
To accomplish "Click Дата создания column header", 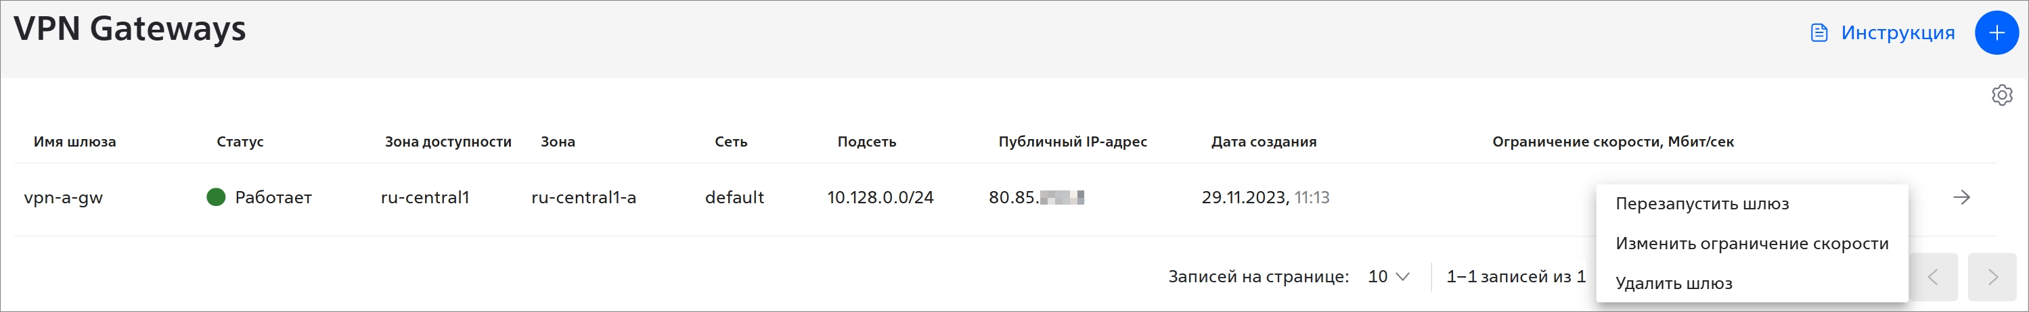I will pyautogui.click(x=1264, y=141).
